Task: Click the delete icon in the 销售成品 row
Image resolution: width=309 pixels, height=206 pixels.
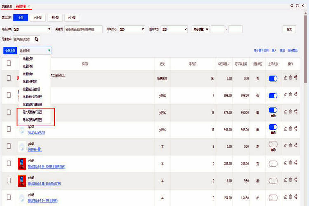Action: (290, 77)
